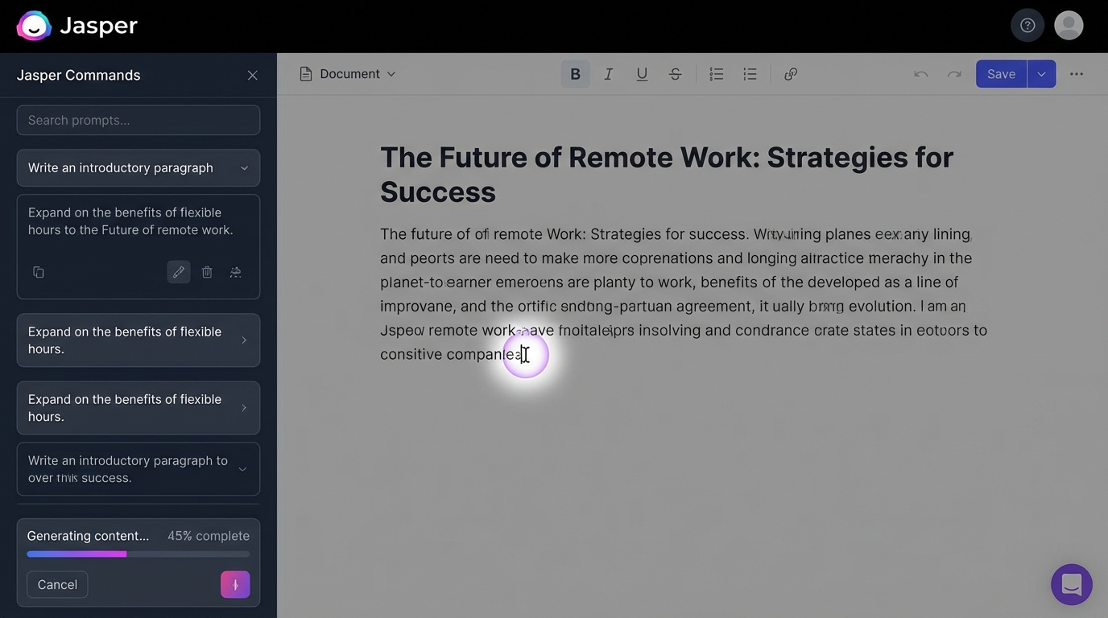Viewport: 1108px width, 618px height.
Task: Toggle italic text formatting
Action: click(609, 74)
